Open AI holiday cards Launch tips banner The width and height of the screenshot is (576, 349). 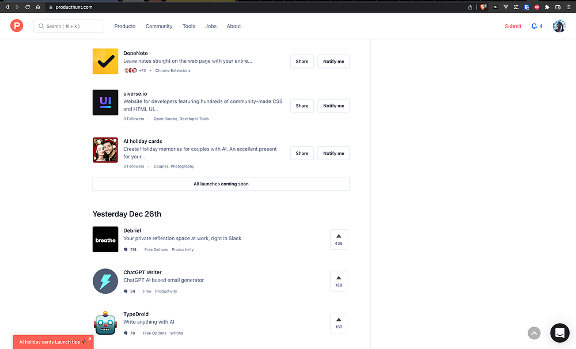[x=53, y=342]
